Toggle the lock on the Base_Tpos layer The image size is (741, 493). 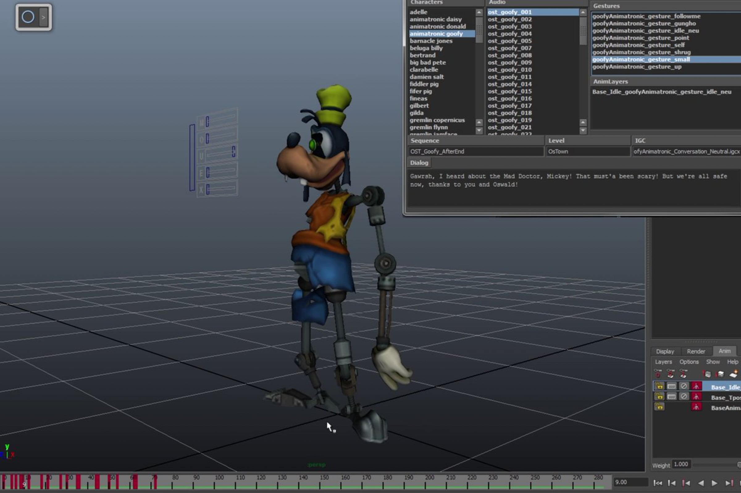coord(659,396)
